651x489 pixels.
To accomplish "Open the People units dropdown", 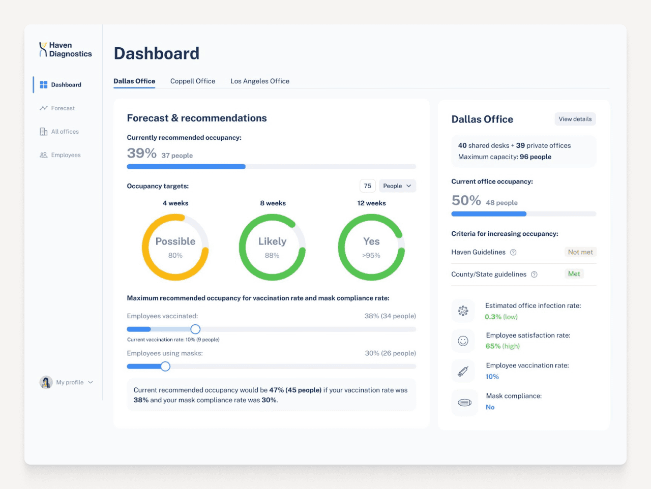I will point(397,186).
